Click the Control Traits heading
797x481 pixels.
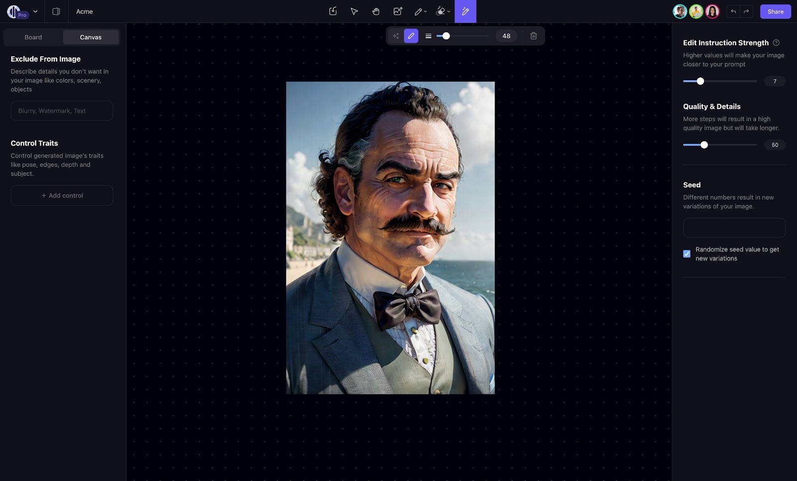[34, 143]
